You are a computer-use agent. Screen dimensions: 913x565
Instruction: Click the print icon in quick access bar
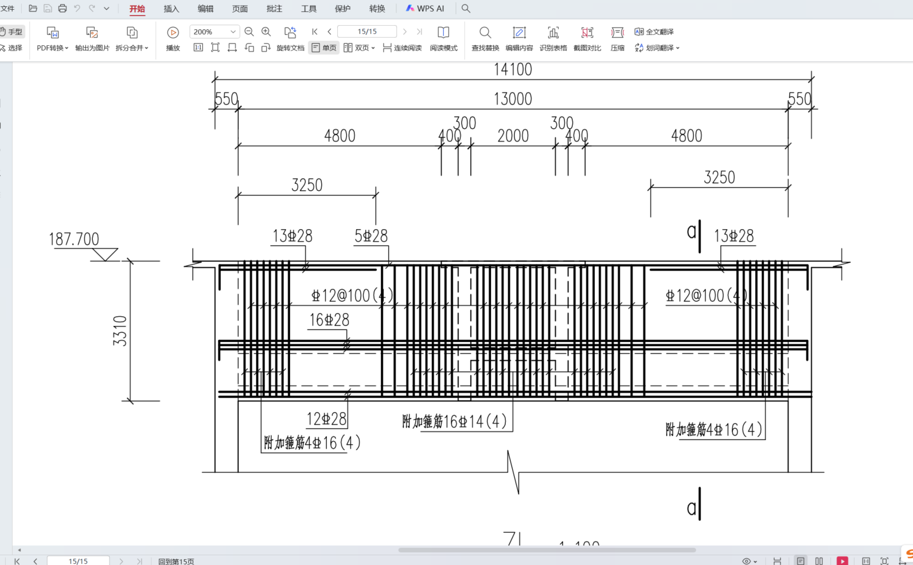(63, 9)
